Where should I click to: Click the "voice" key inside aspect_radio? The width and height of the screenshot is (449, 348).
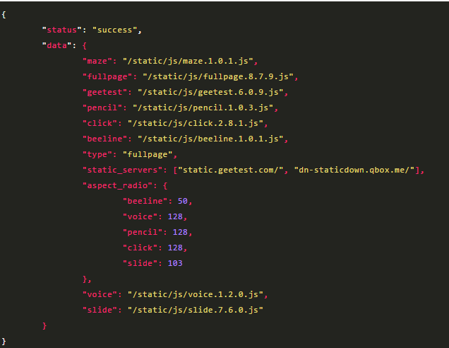[x=141, y=216]
